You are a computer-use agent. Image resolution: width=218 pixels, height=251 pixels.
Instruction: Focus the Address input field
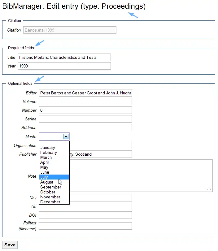[x=85, y=128]
